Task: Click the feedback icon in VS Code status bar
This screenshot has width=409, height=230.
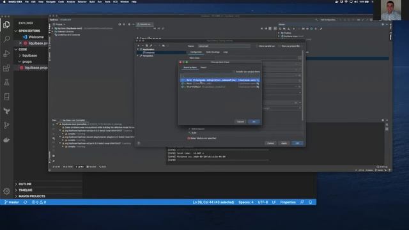Action: [x=302, y=202]
